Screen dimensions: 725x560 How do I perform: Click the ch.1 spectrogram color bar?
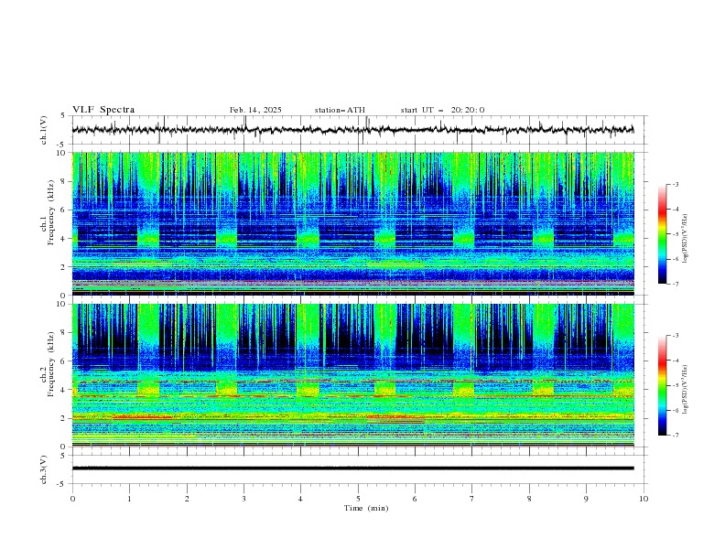point(662,234)
